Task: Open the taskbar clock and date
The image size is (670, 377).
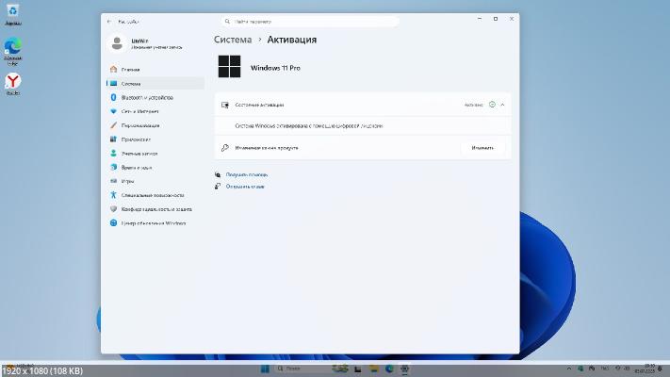Action: 645,369
